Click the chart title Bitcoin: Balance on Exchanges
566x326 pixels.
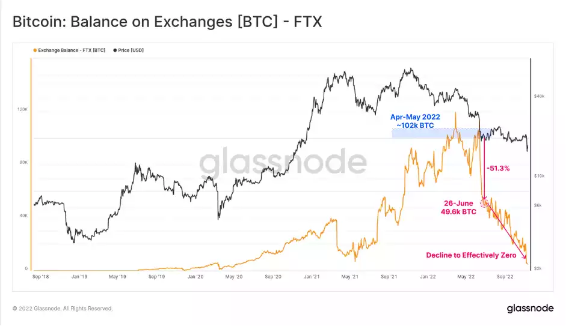click(x=167, y=22)
